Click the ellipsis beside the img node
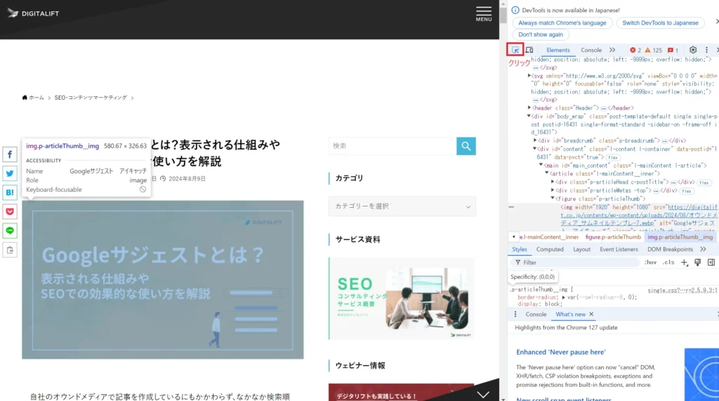Screen dimensions: 719x401 pos(511,207)
